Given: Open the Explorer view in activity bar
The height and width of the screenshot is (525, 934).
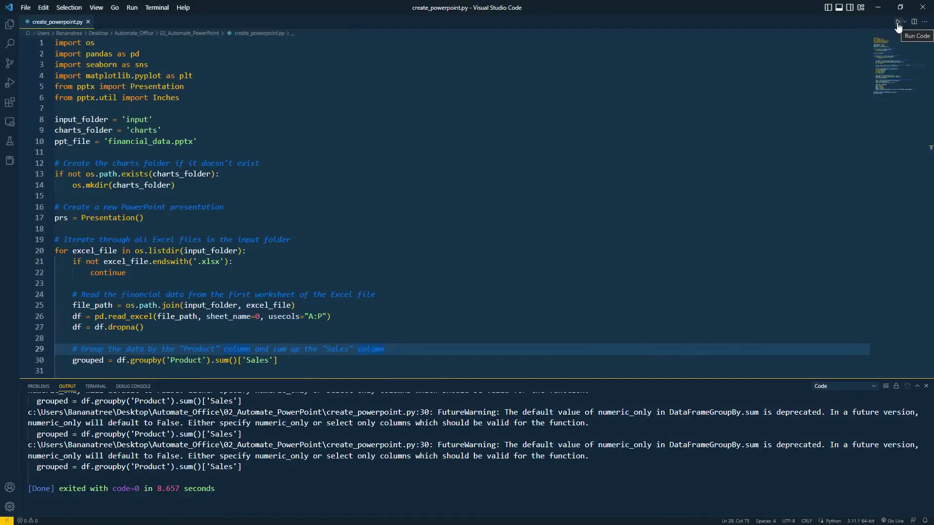Looking at the screenshot, I should pos(9,24).
